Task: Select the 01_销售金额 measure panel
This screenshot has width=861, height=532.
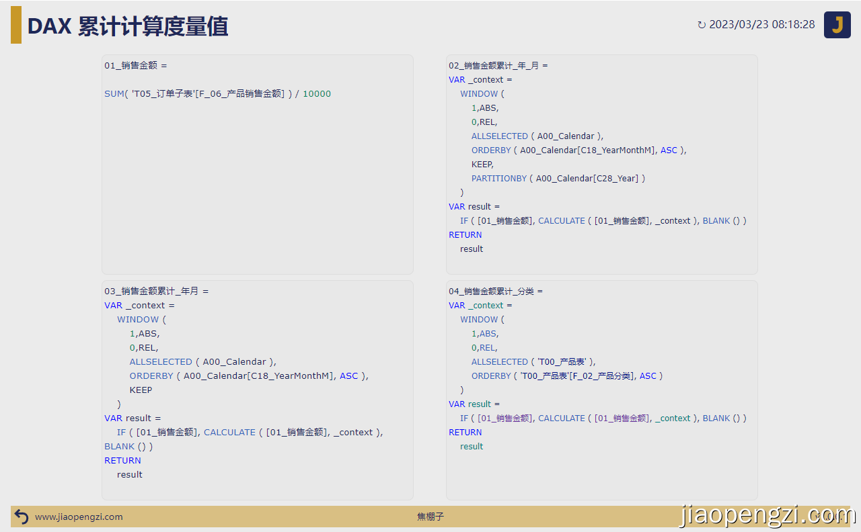Action: (257, 165)
